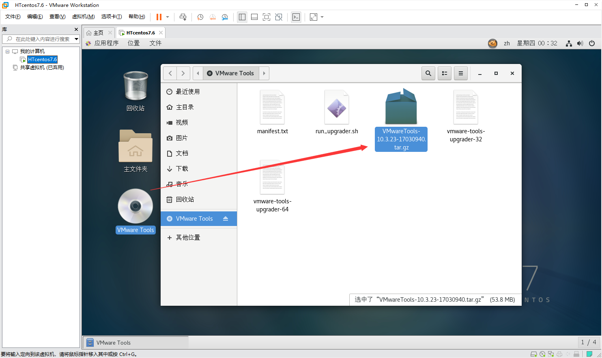The width and height of the screenshot is (602, 358).
Task: Open the 文件 menu in top panel
Action: tap(155, 43)
